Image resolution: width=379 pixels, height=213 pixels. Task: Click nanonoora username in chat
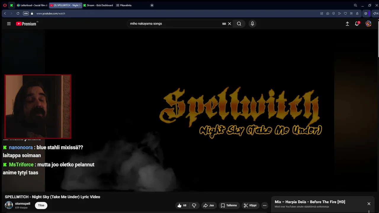coord(21,147)
